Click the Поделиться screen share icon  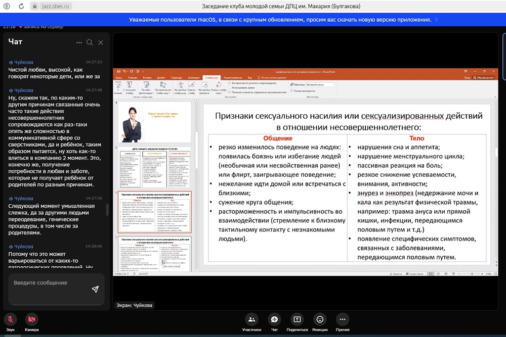click(297, 320)
